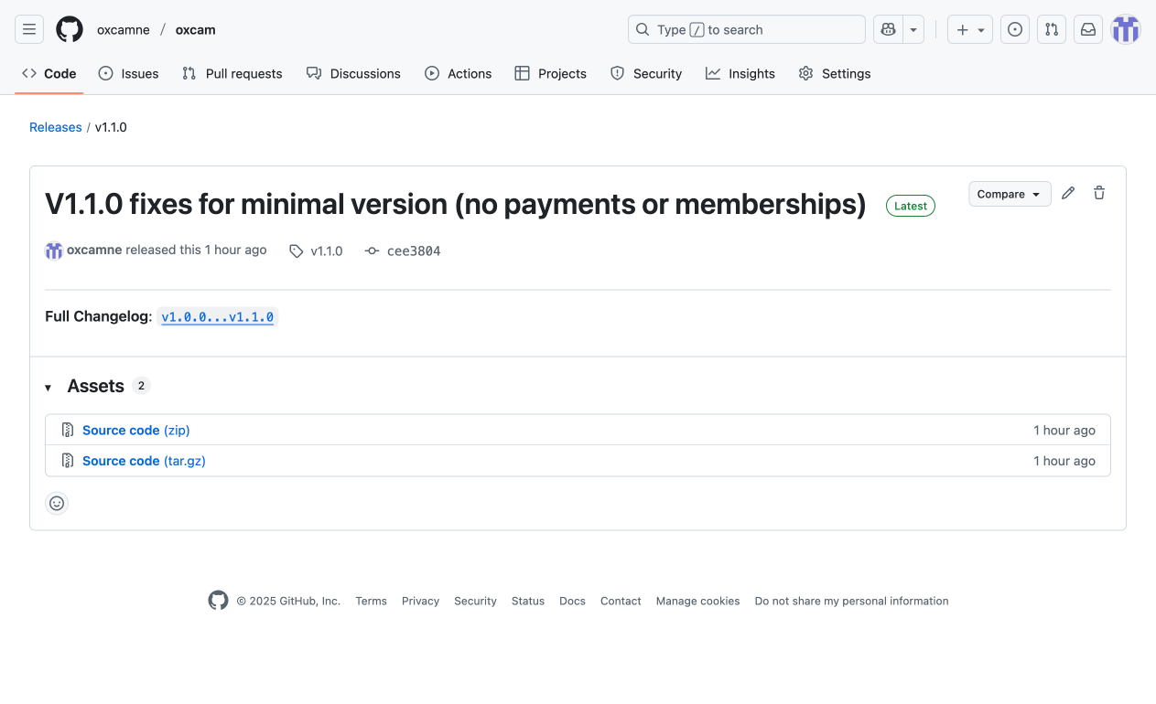
Task: Go to GitHub homepage via Octocat logo
Action: tap(70, 29)
